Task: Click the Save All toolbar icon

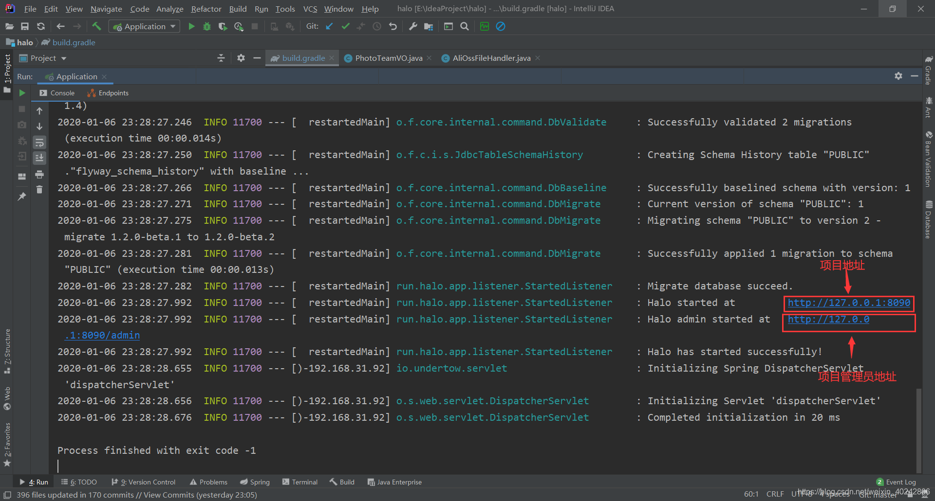Action: pos(25,26)
